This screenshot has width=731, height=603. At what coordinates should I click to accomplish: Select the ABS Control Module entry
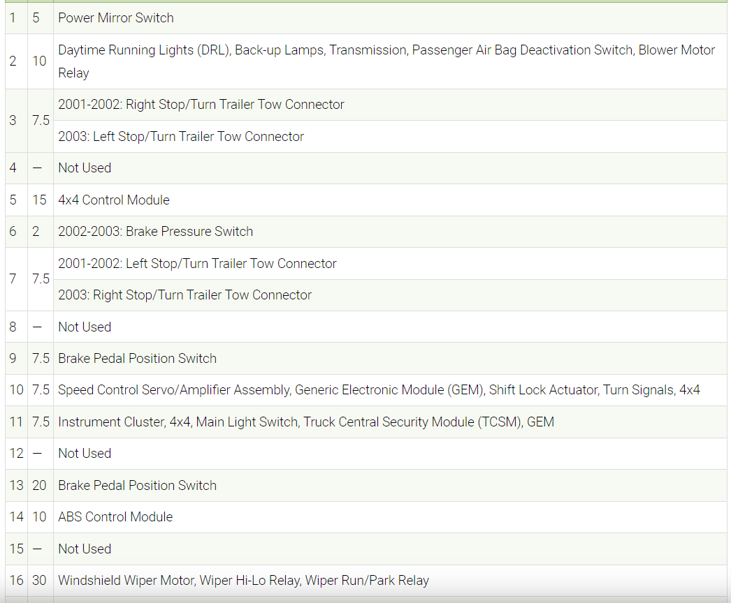pos(115,517)
